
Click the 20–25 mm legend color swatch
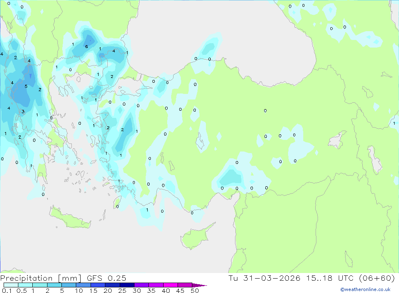coord(113,285)
